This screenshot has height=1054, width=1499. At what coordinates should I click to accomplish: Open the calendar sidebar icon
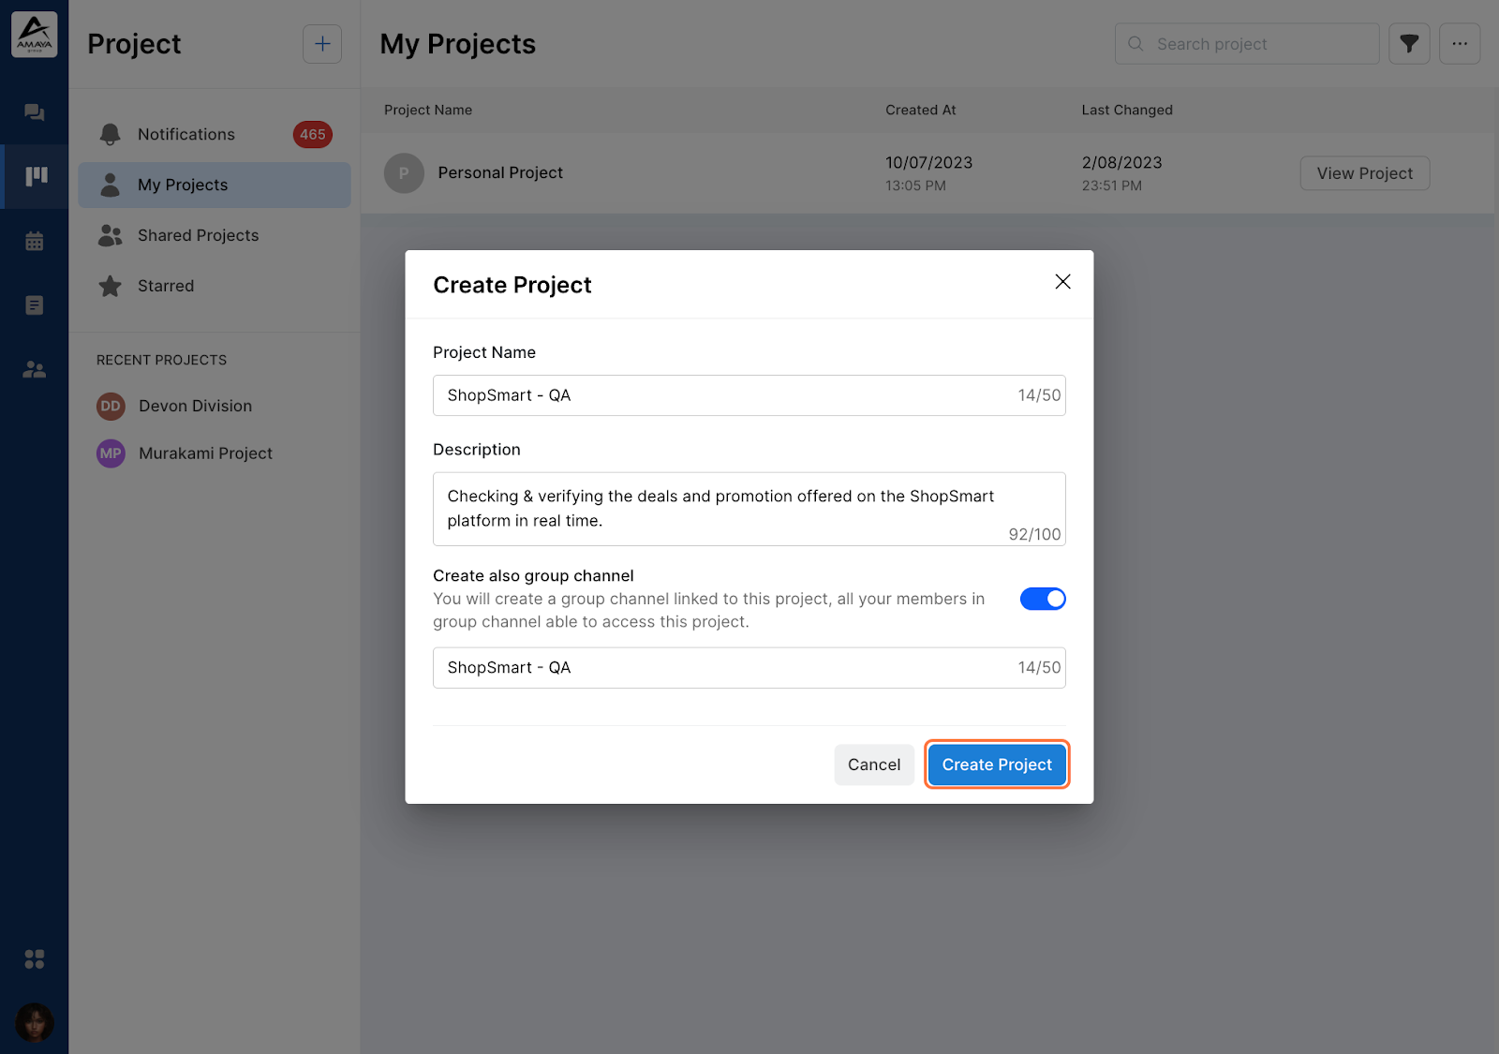35,241
